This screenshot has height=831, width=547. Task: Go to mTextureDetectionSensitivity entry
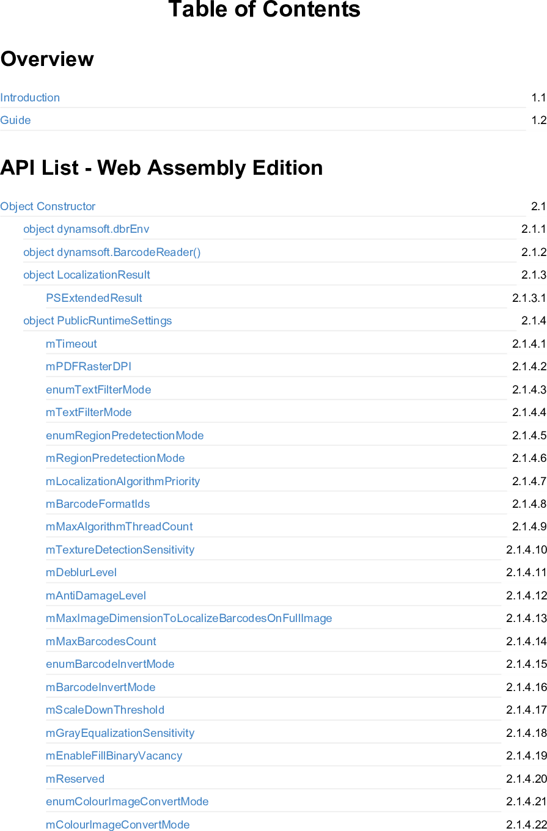[120, 550]
